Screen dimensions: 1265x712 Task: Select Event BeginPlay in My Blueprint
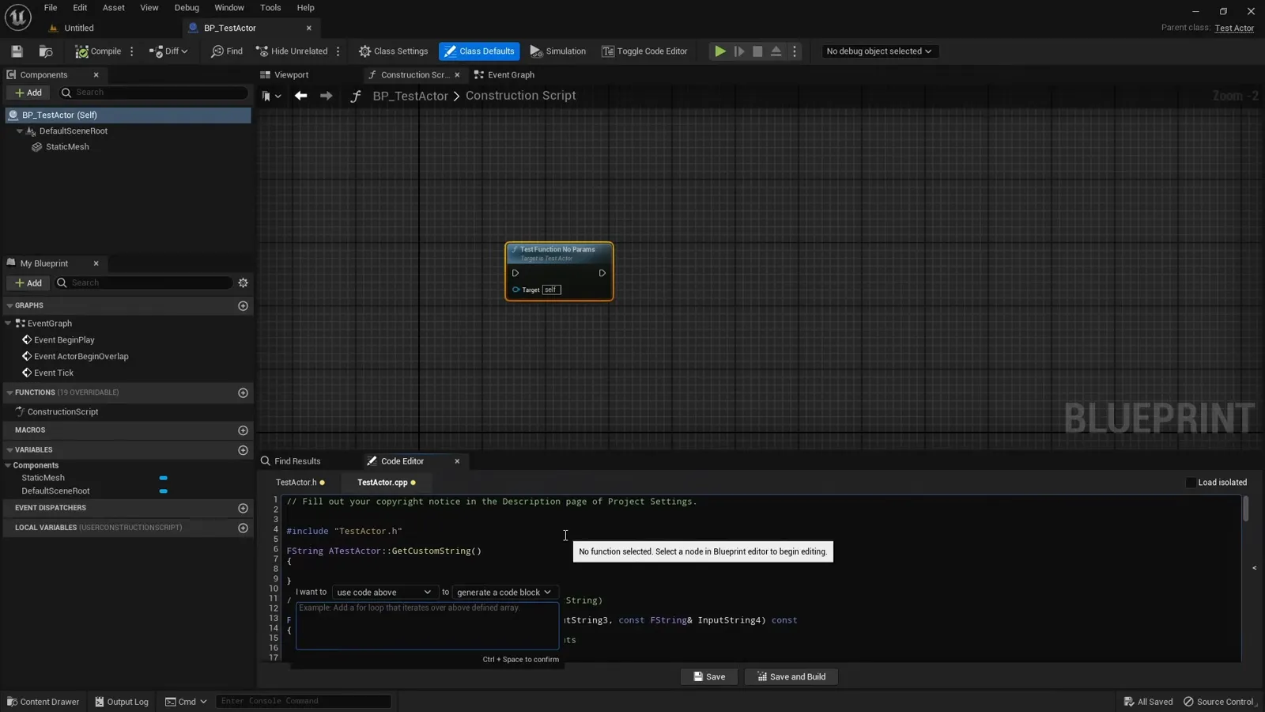point(64,340)
